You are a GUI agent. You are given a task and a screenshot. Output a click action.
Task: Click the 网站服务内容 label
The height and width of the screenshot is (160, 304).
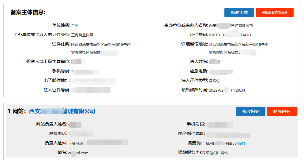click(191, 153)
